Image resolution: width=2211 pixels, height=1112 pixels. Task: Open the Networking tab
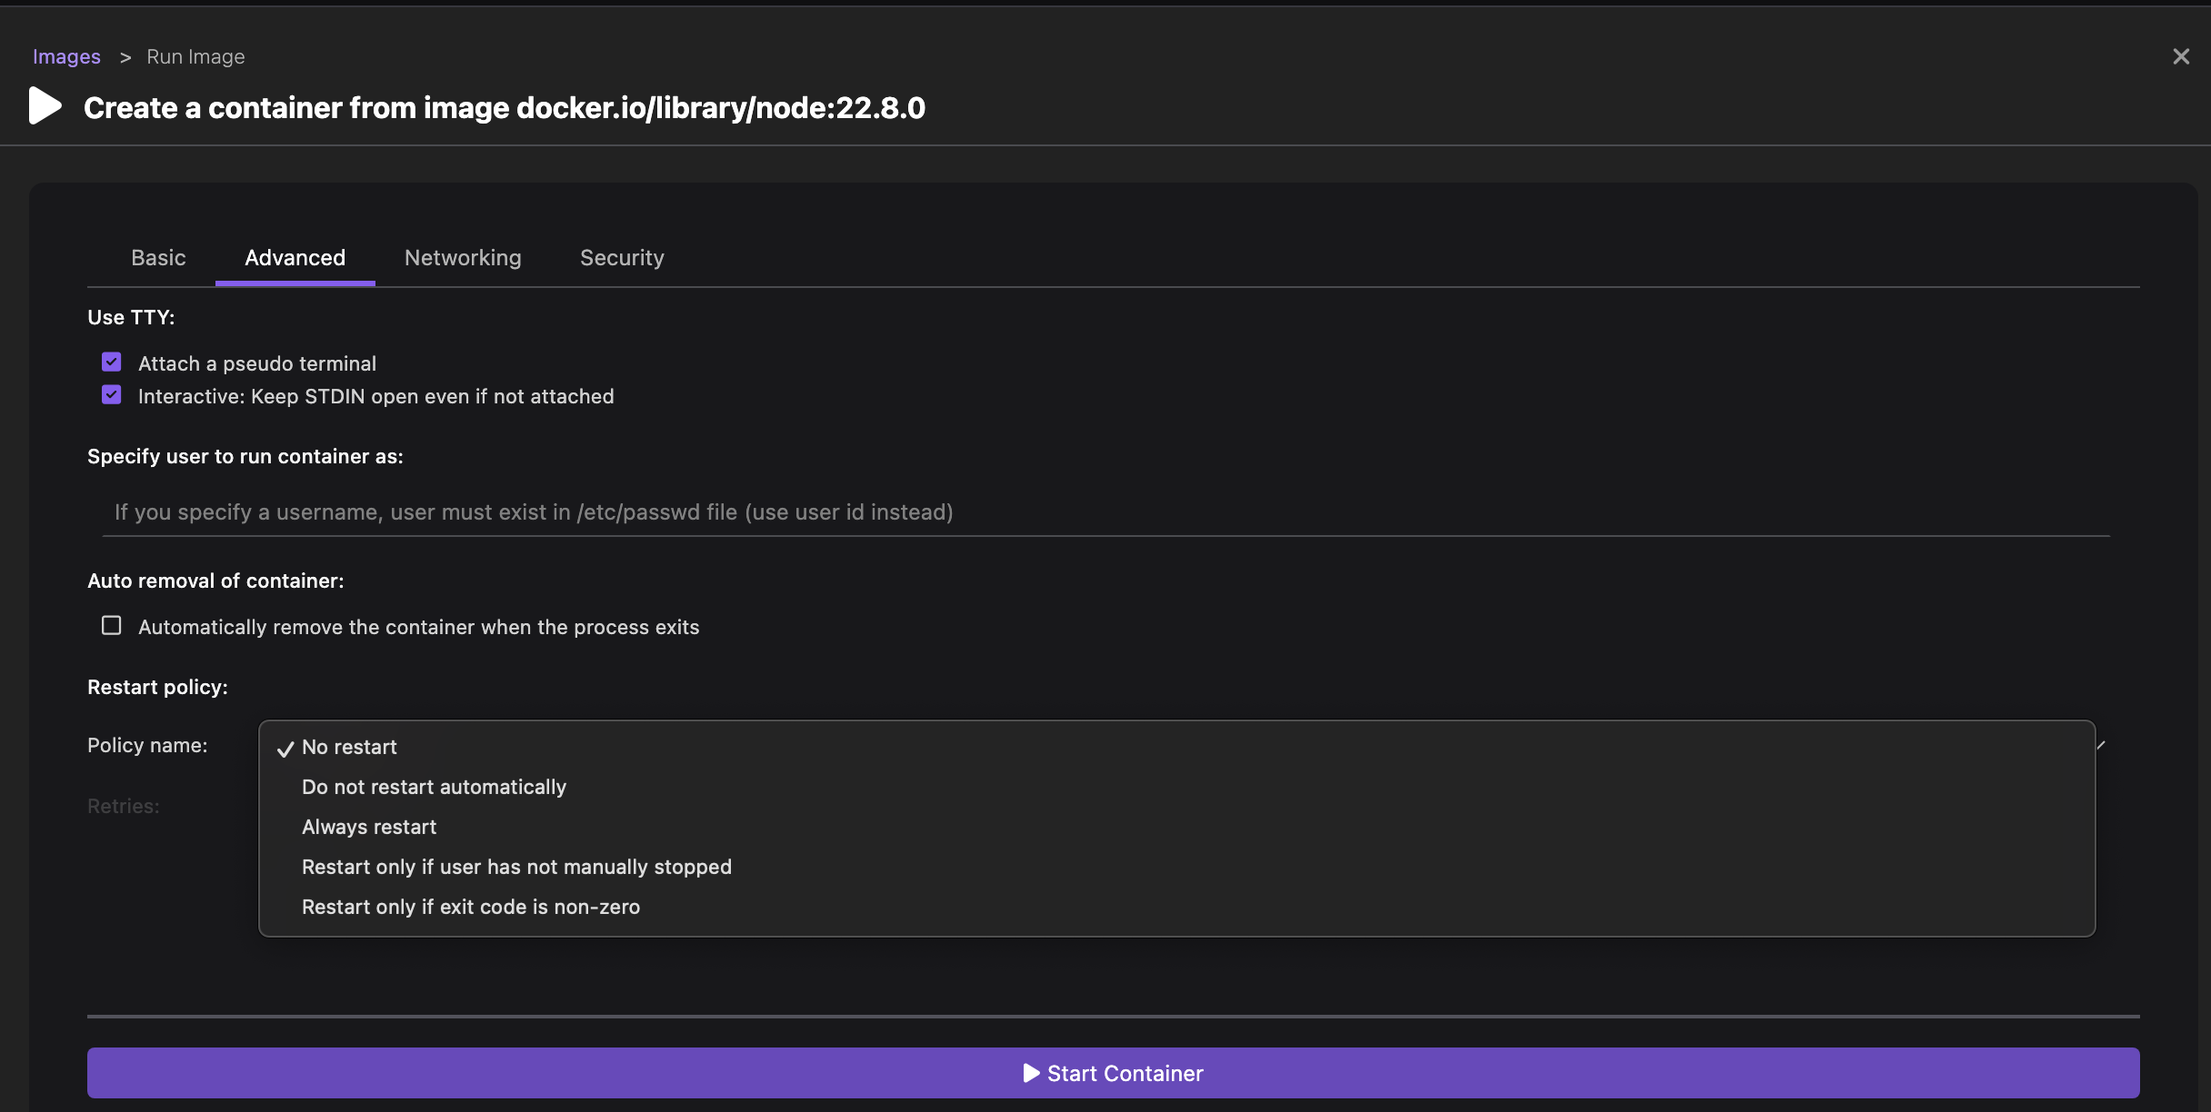pyautogui.click(x=463, y=258)
